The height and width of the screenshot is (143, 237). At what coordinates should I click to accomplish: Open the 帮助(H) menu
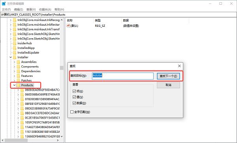coord(59,9)
